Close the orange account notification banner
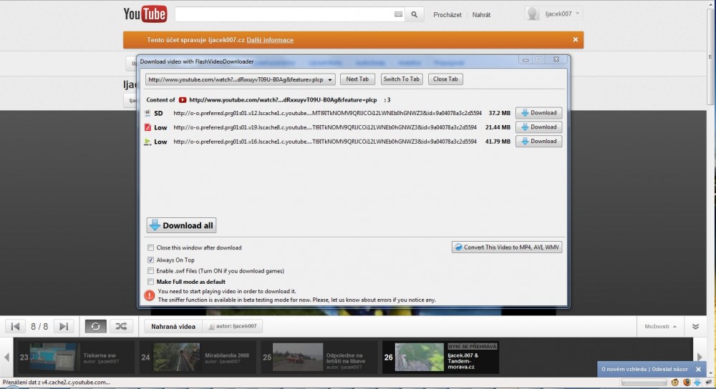This screenshot has height=389, width=716. click(x=575, y=40)
